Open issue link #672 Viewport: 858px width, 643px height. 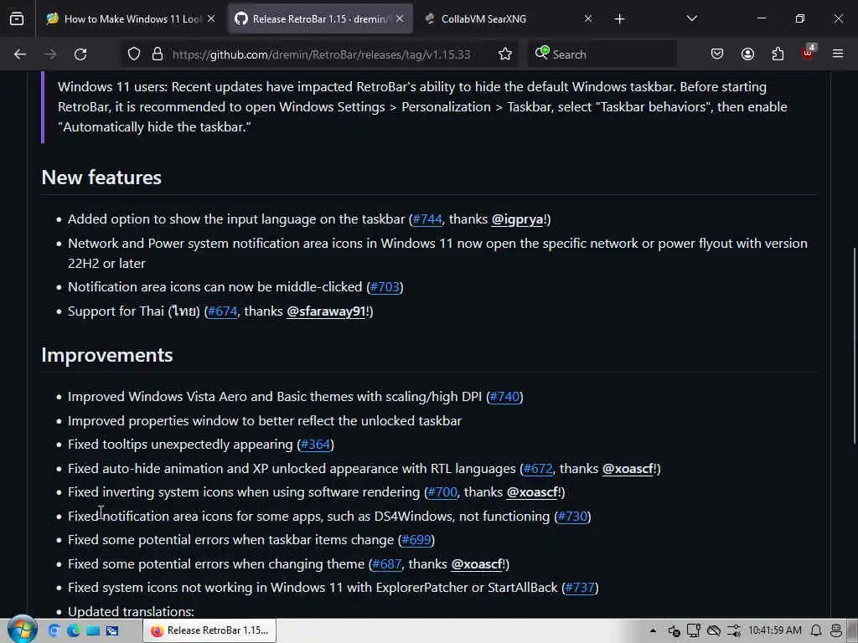tap(538, 469)
